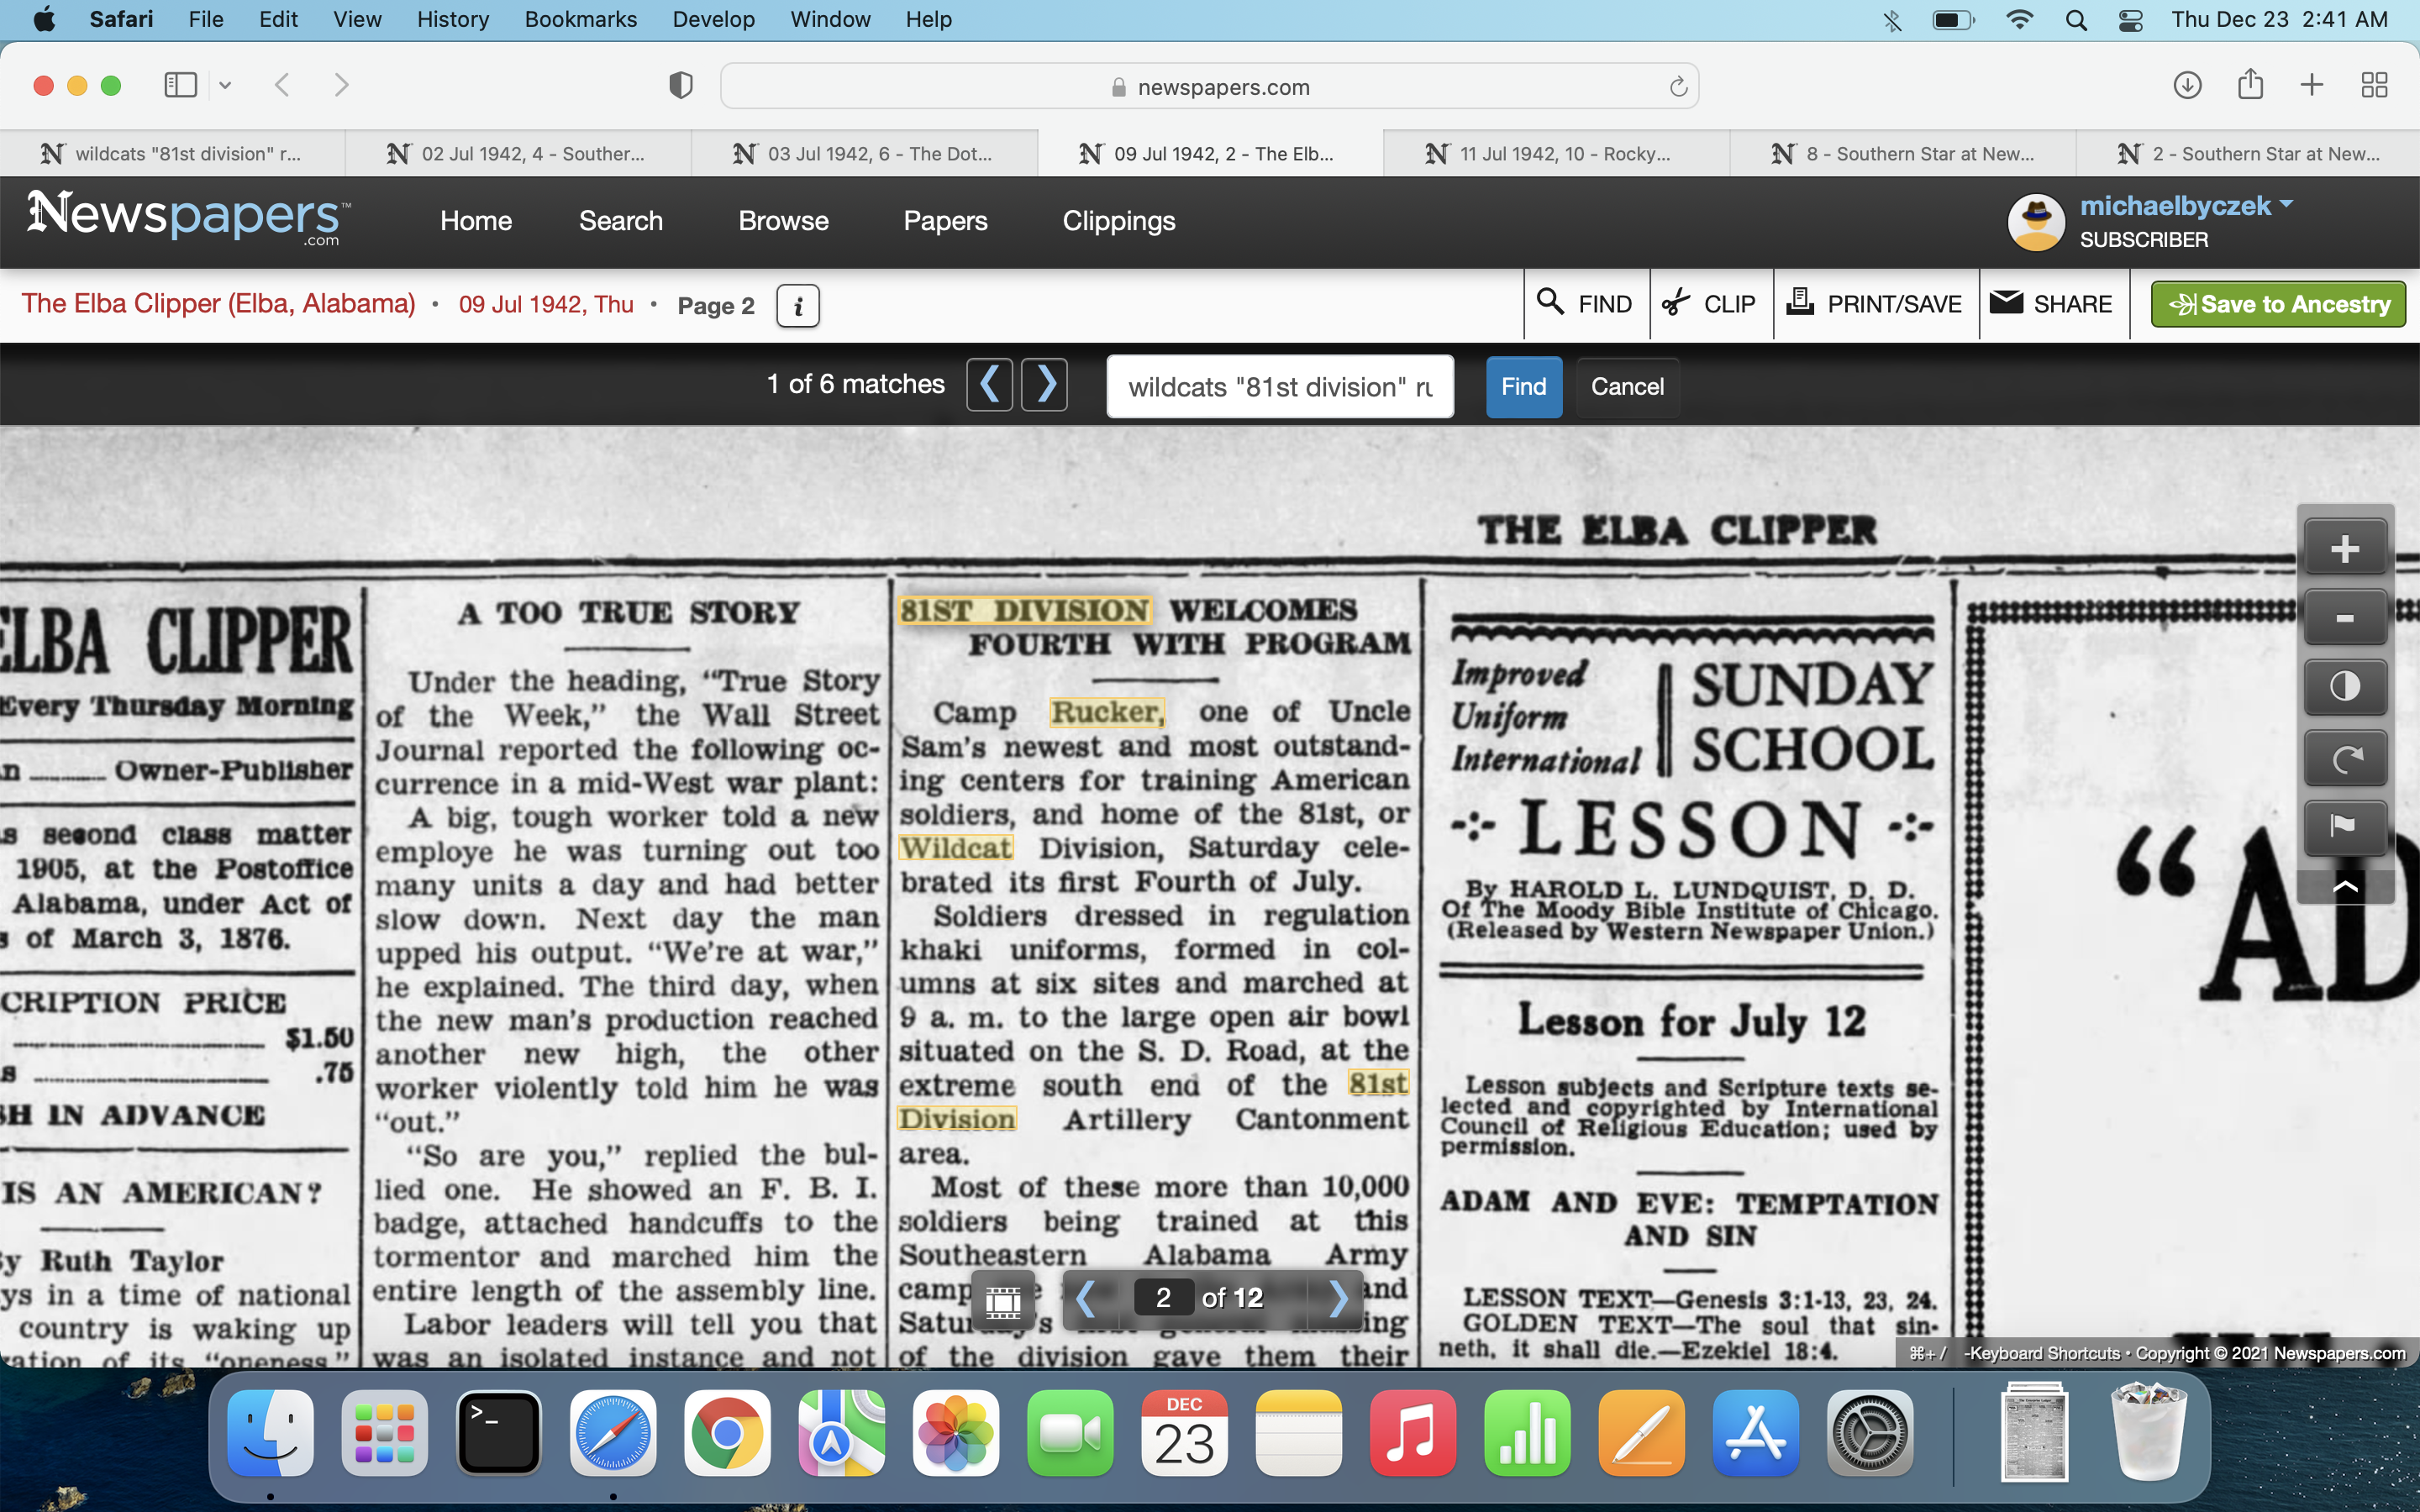
Task: Click Save to Ancestry button
Action: pyautogui.click(x=2278, y=304)
